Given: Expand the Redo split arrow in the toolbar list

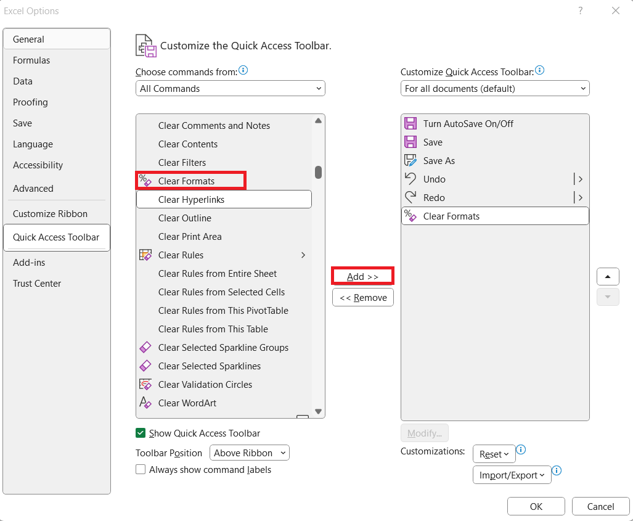Looking at the screenshot, I should tap(581, 197).
